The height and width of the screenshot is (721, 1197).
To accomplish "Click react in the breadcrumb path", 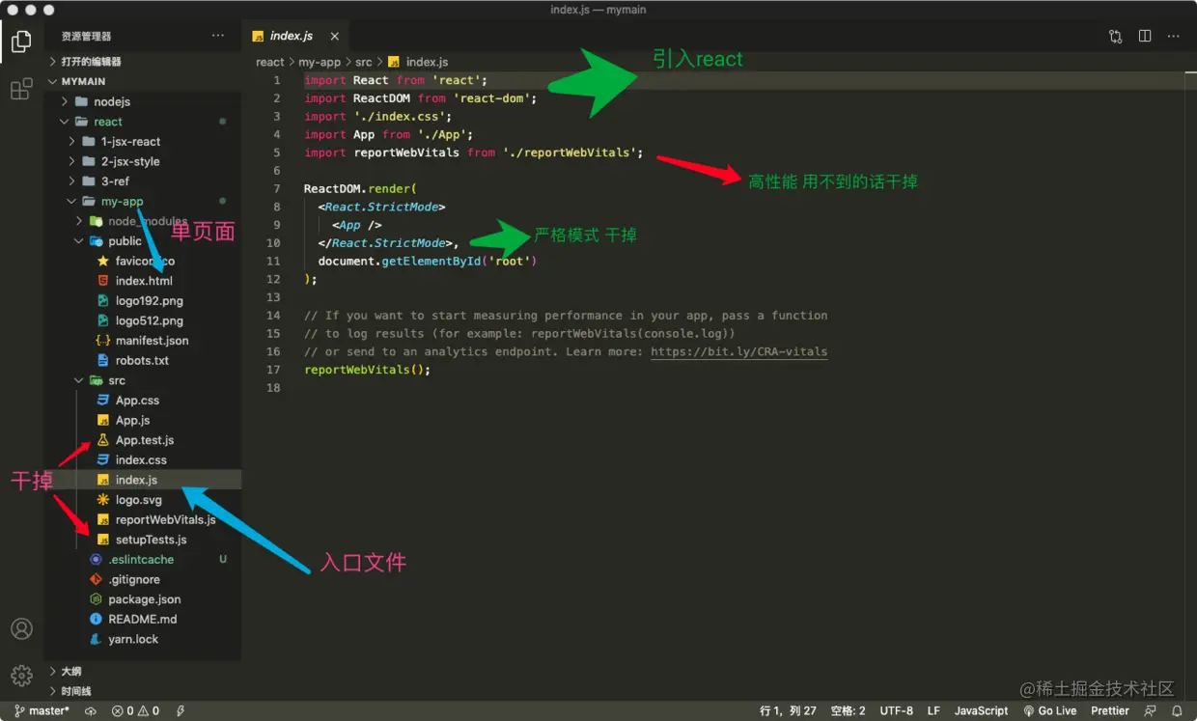I will 270,62.
